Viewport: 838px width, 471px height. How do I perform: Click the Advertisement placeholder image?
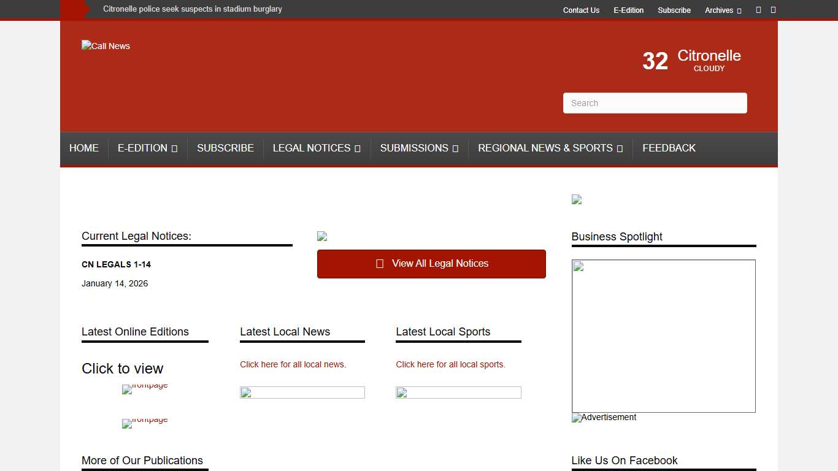603,418
